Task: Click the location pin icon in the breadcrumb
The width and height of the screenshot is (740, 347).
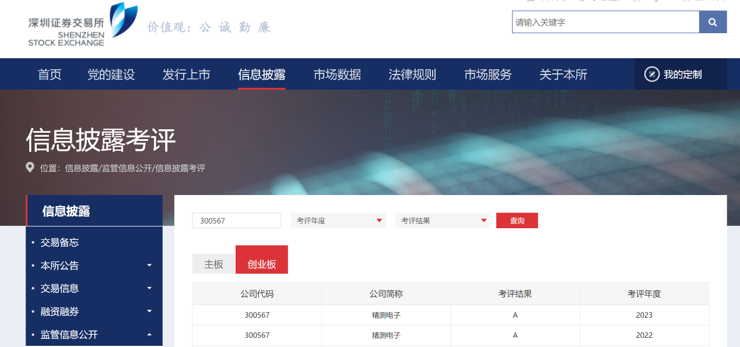Action: tap(30, 167)
